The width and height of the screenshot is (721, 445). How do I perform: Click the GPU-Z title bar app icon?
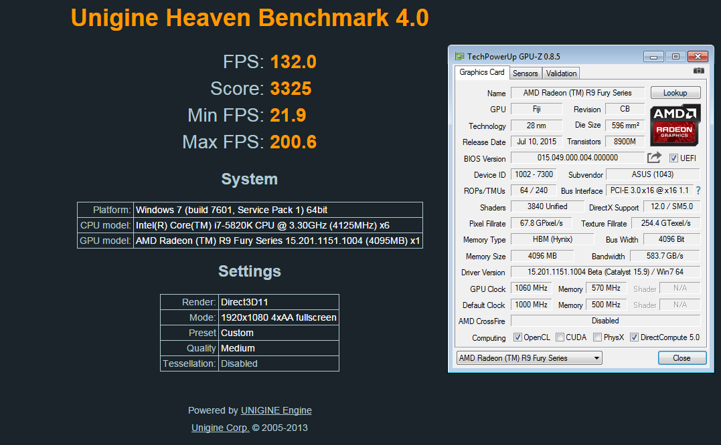(459, 56)
